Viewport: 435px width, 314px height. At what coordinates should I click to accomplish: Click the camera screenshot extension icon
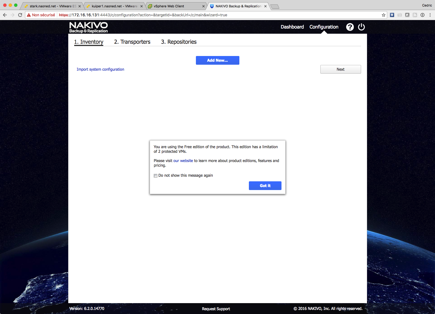(399, 15)
